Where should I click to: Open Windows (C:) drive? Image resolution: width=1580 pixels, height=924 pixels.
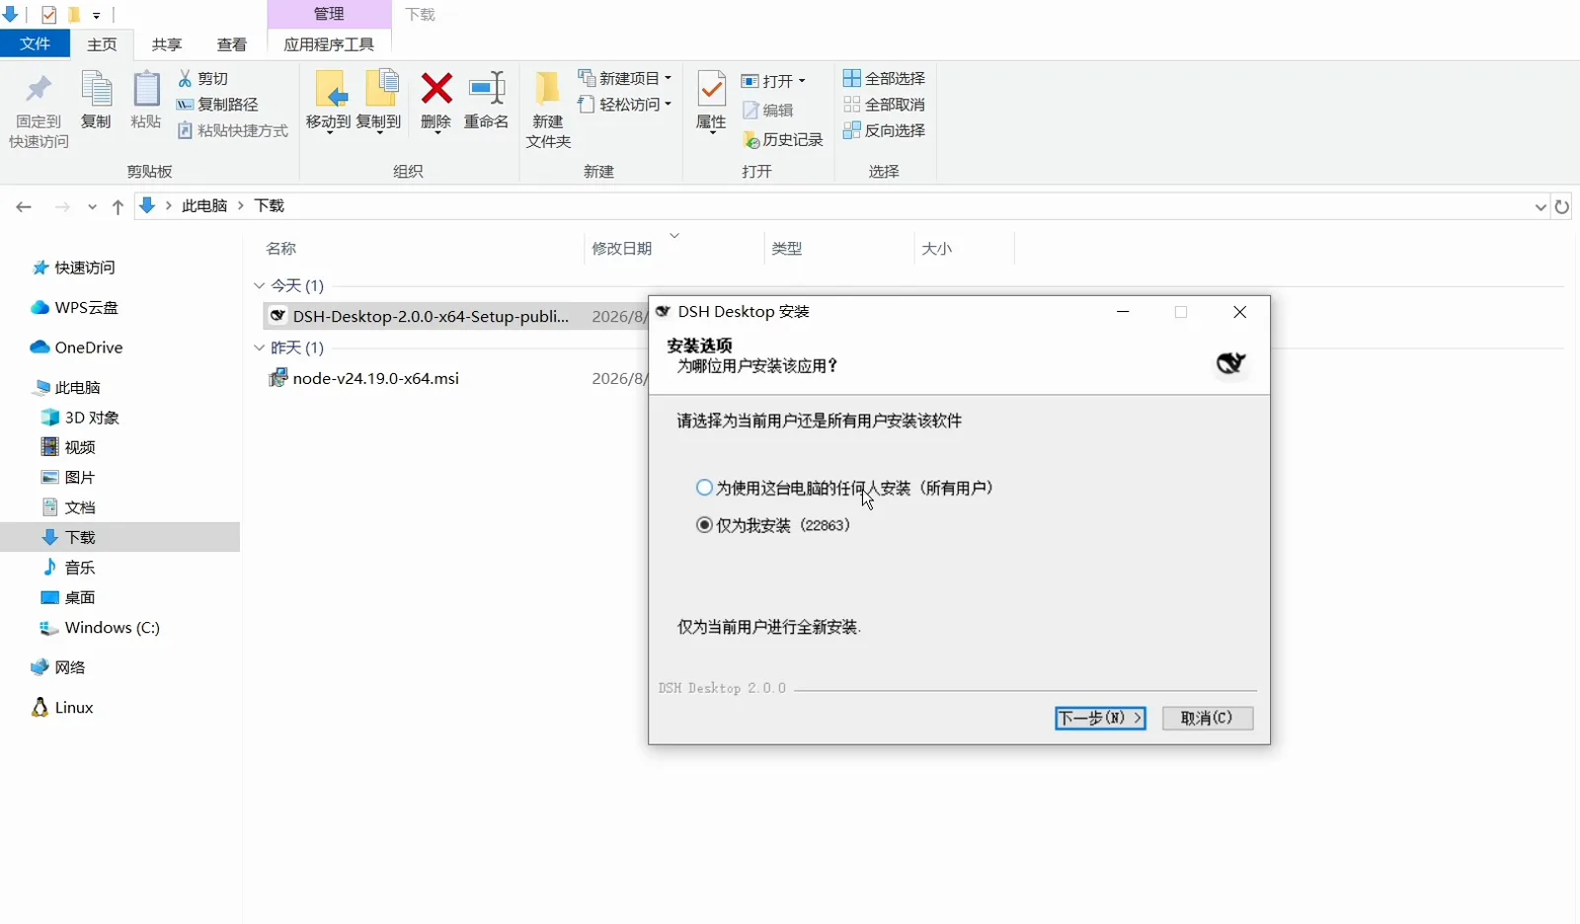coord(99,628)
